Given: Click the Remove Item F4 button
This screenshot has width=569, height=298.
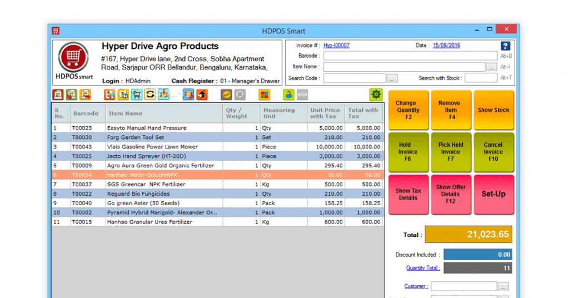Looking at the screenshot, I should coord(451,110).
